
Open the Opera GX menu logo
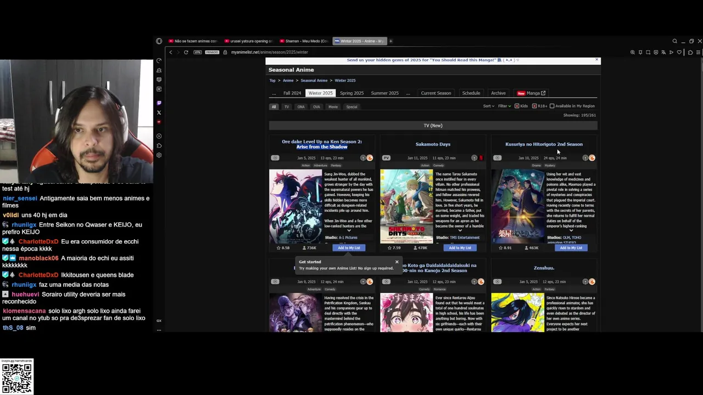159,41
